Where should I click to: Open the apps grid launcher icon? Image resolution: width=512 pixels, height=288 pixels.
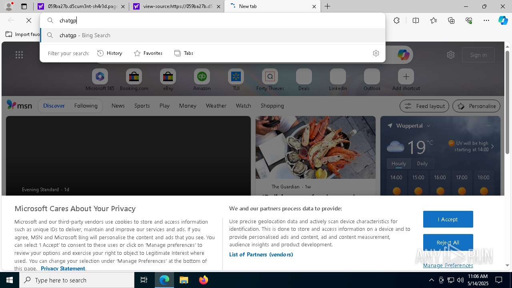click(19, 55)
